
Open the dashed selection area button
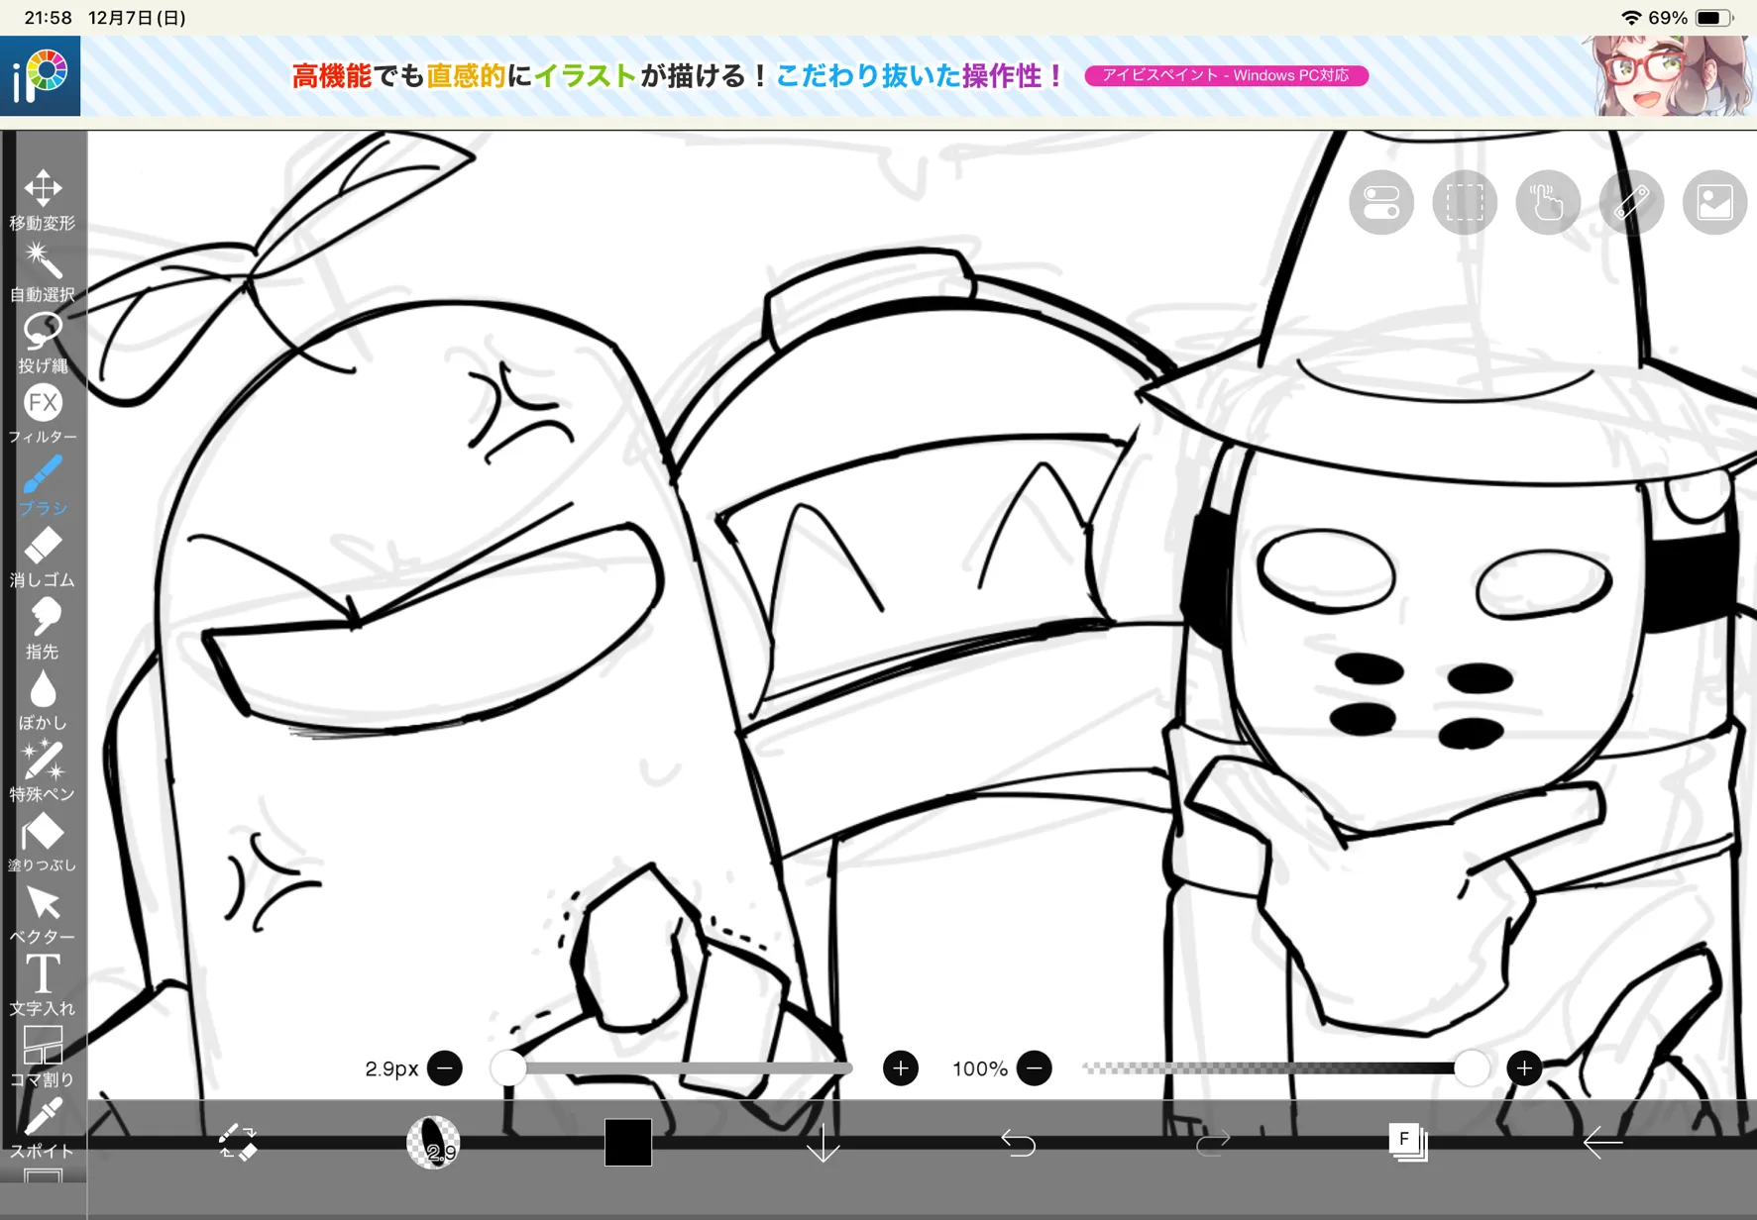click(x=1465, y=202)
